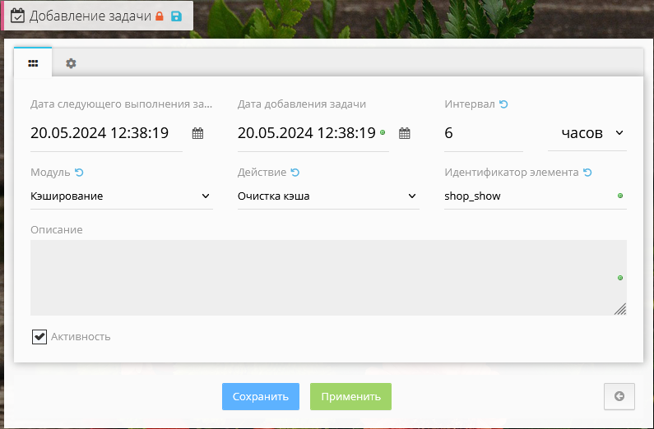The image size is (654, 429).
Task: Open the Кэширование module dropdown
Action: pos(121,196)
